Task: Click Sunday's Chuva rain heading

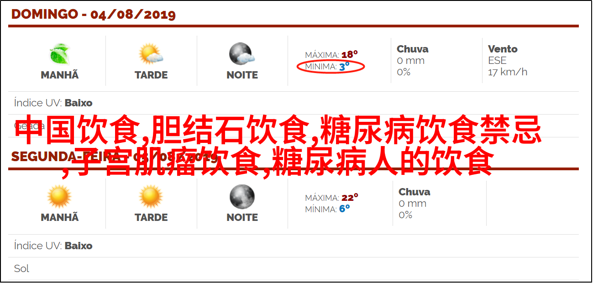Action: pos(412,49)
